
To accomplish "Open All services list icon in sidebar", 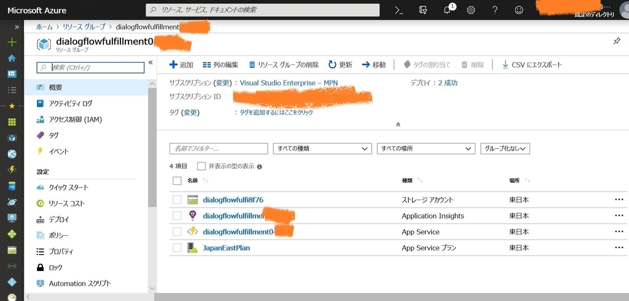I will (12, 90).
